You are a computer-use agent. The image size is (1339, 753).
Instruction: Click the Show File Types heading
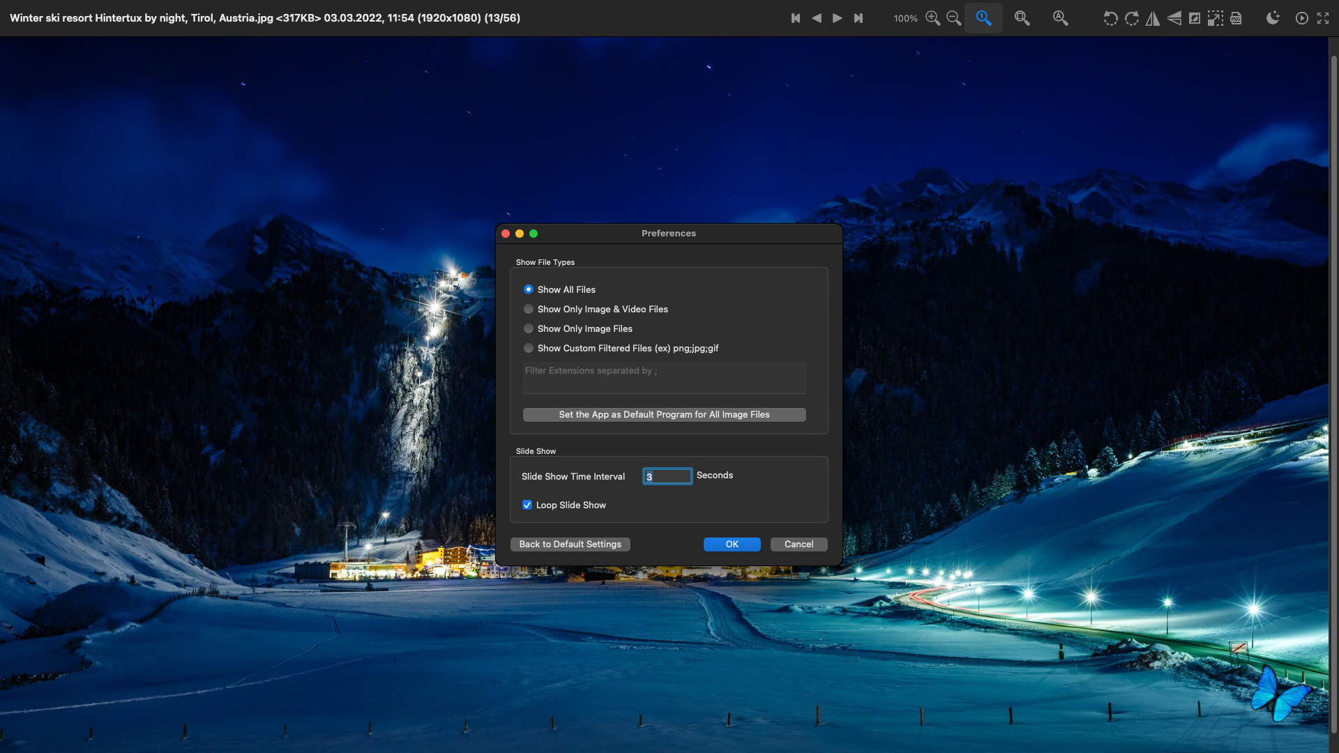545,262
